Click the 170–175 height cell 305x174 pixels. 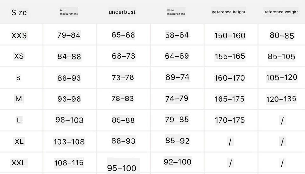click(x=230, y=120)
